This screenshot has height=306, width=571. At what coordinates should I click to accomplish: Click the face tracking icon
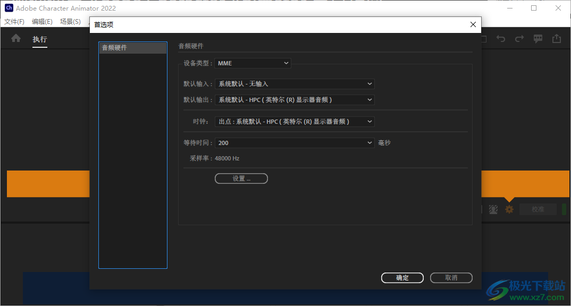click(x=493, y=209)
